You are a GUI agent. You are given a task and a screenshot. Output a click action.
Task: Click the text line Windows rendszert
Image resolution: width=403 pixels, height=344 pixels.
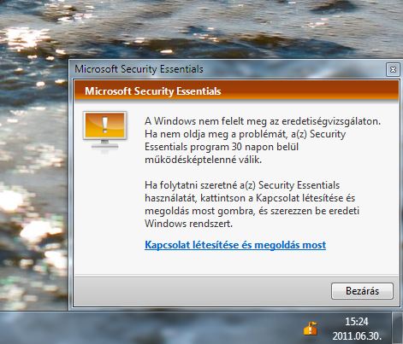[x=188, y=224]
